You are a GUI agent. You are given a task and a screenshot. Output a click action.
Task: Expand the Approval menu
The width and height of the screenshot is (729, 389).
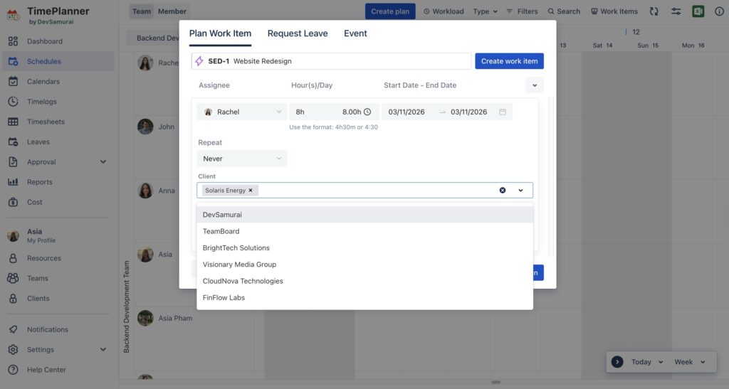click(103, 162)
